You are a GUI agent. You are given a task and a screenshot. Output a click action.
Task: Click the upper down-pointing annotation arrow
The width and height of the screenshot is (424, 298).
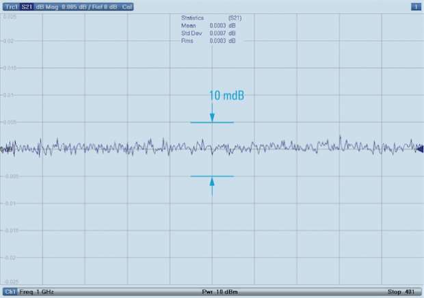212,116
